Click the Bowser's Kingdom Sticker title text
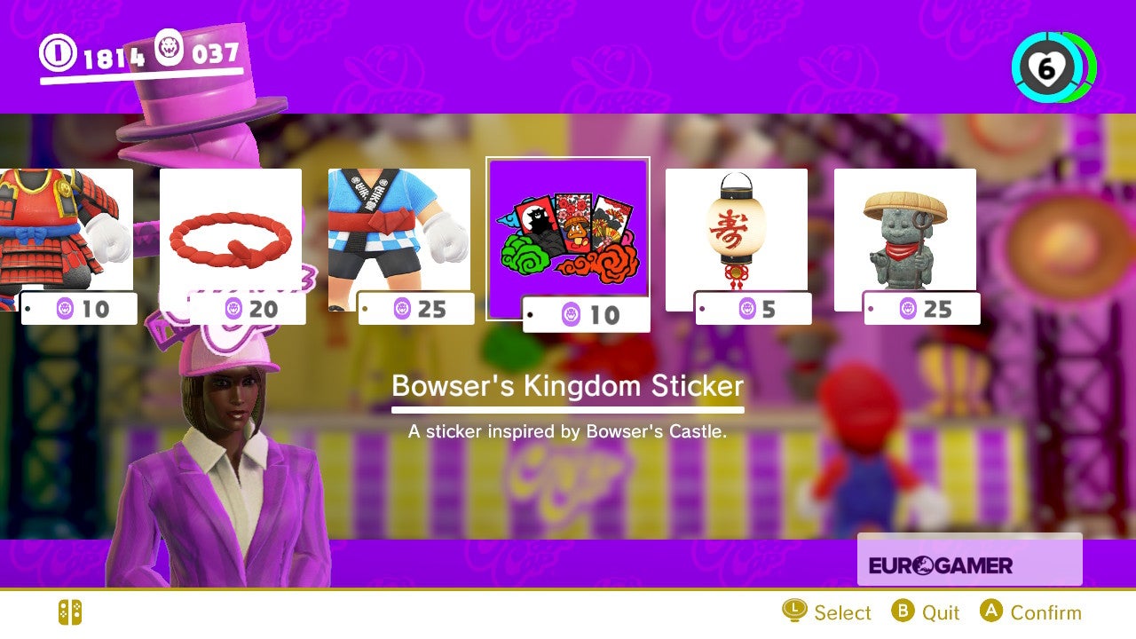This screenshot has width=1136, height=639. tap(568, 386)
